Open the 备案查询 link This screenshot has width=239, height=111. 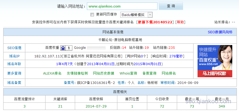click(149, 73)
